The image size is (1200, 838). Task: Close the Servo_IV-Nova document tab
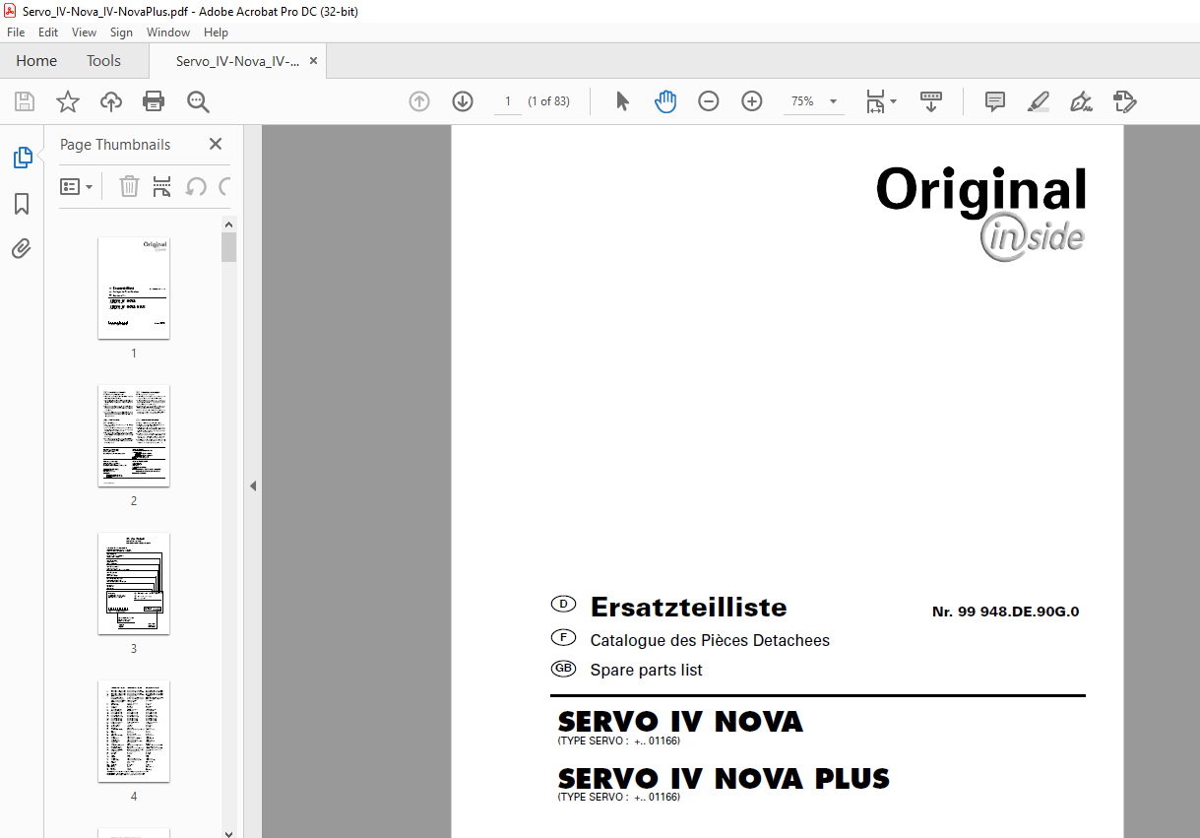click(313, 60)
